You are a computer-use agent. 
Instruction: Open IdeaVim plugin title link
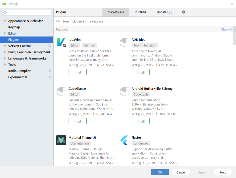tap(75, 40)
